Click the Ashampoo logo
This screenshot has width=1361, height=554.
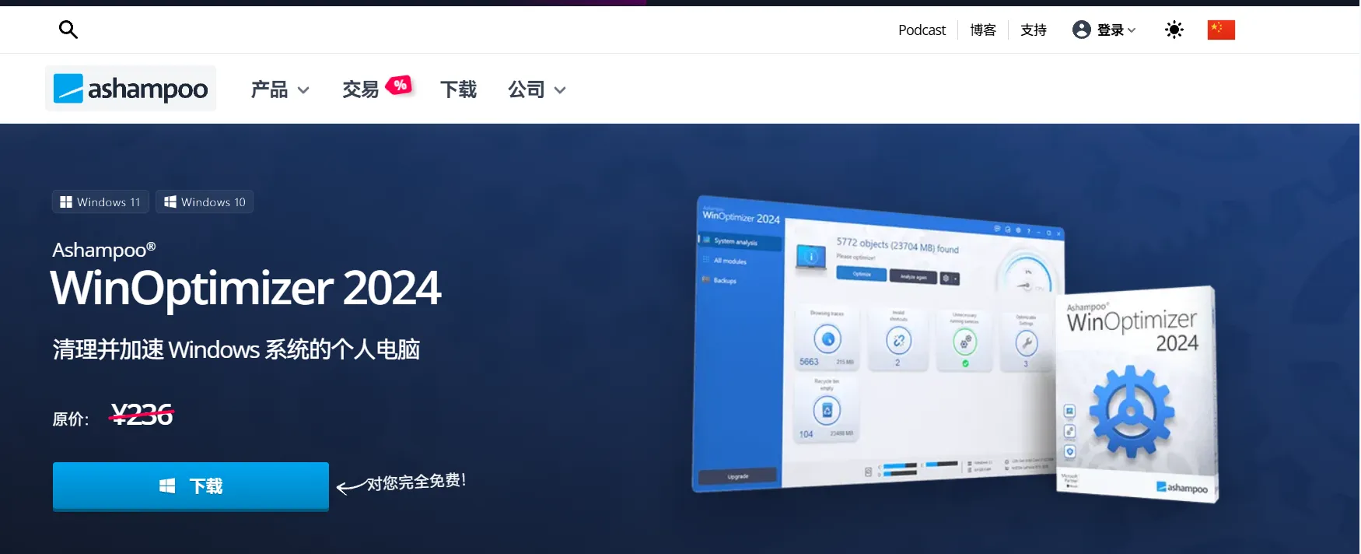tap(131, 89)
